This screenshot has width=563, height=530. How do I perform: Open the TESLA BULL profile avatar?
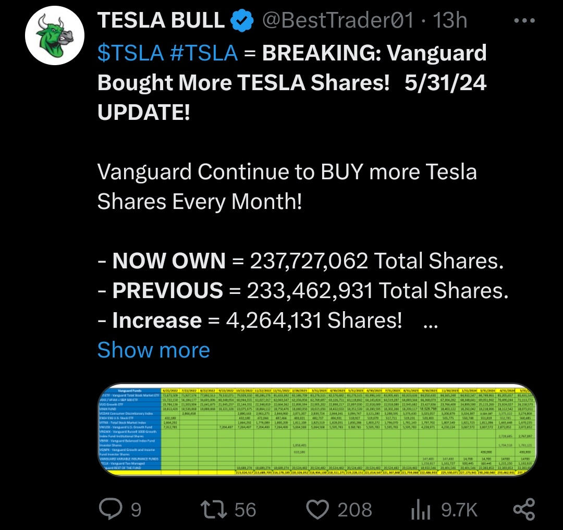coord(54,35)
